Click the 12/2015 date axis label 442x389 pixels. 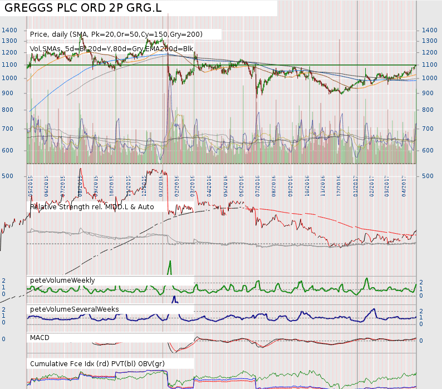tap(144, 186)
